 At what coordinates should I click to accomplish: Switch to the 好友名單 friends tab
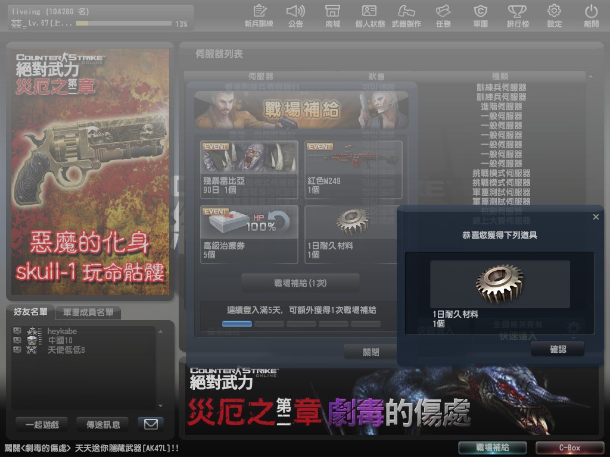(x=30, y=312)
